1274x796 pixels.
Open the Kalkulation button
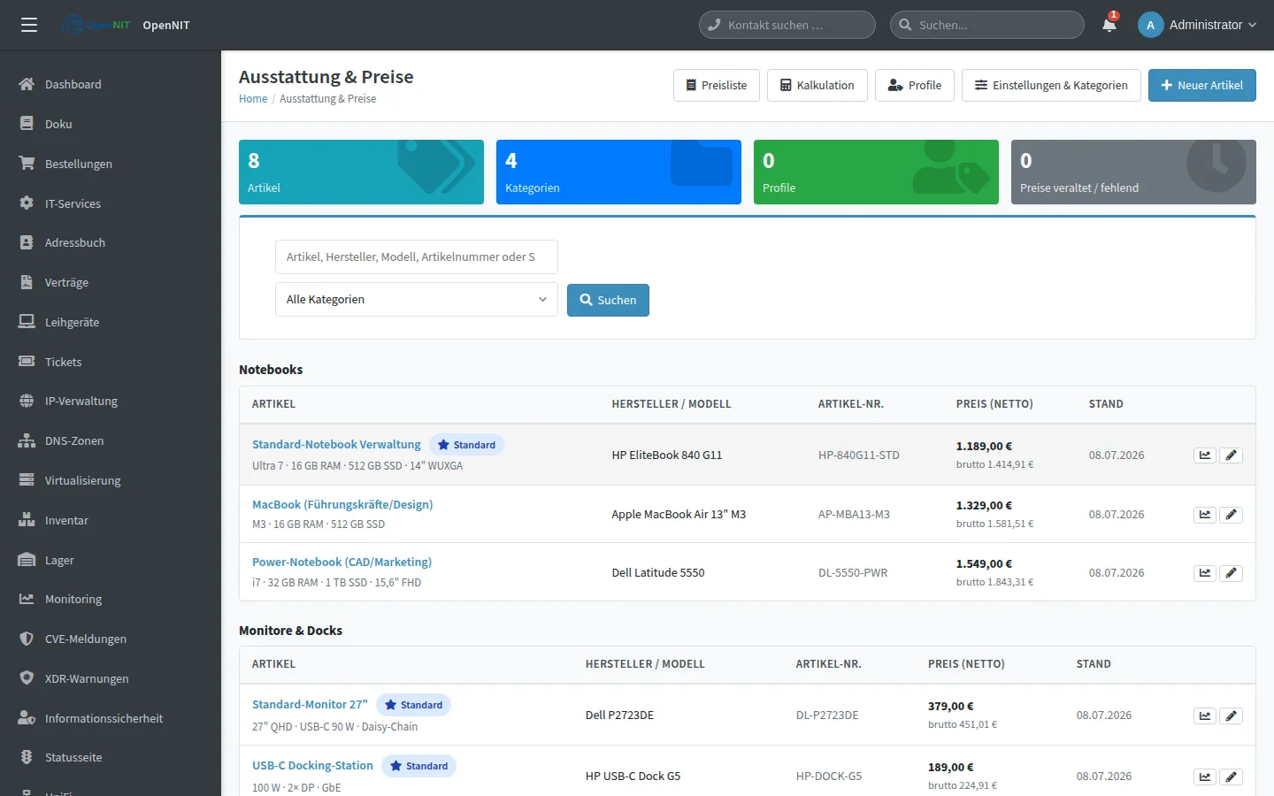(x=817, y=86)
